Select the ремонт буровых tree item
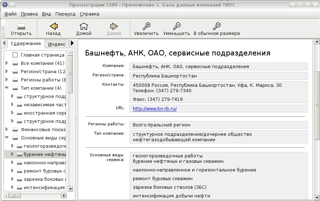320x201 pixels. pos(45,171)
